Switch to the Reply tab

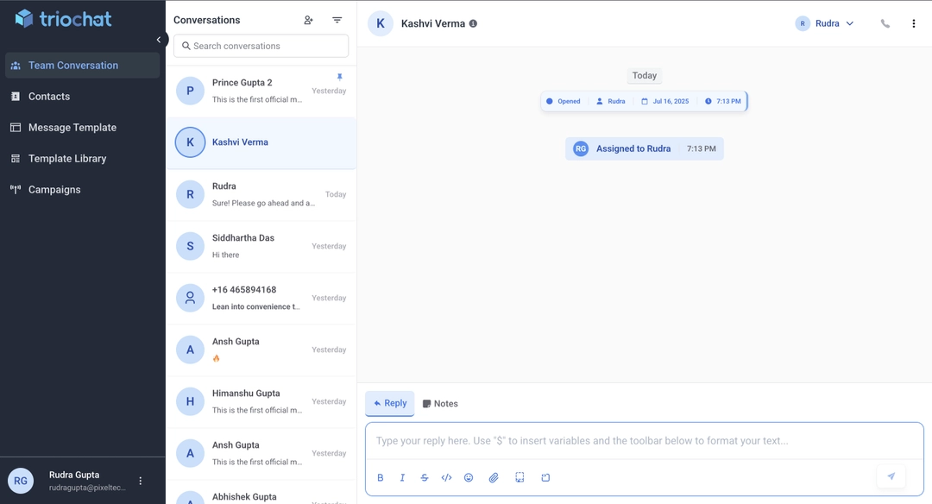[390, 404]
